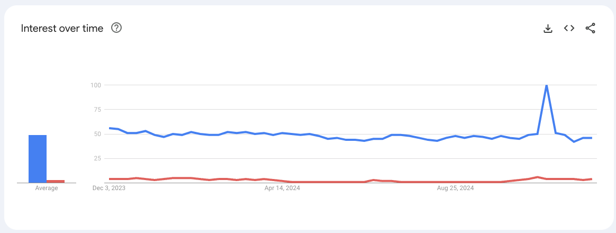616x233 pixels.
Task: Click the red line's leftmost starting point
Action: click(x=110, y=179)
